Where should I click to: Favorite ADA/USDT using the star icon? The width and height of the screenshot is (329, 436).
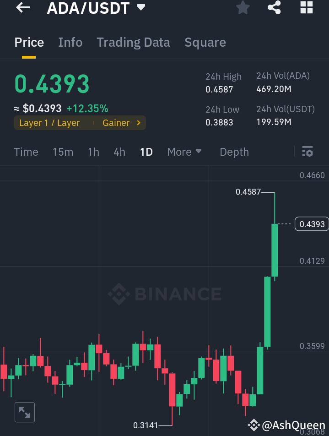[243, 8]
